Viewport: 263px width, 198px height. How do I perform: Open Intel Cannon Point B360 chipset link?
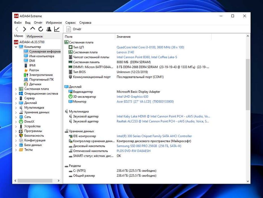tap(147, 57)
